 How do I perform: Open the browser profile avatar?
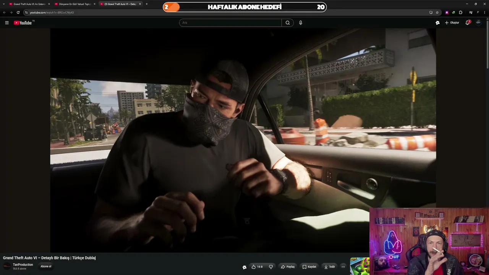(478, 13)
